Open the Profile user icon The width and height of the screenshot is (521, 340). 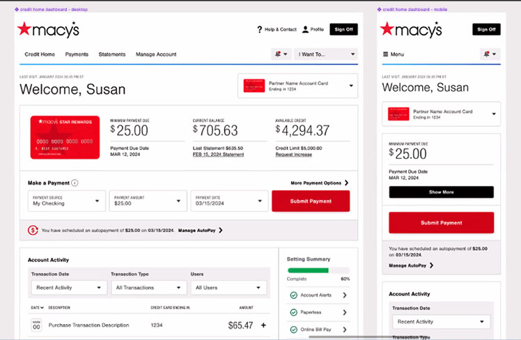click(304, 29)
